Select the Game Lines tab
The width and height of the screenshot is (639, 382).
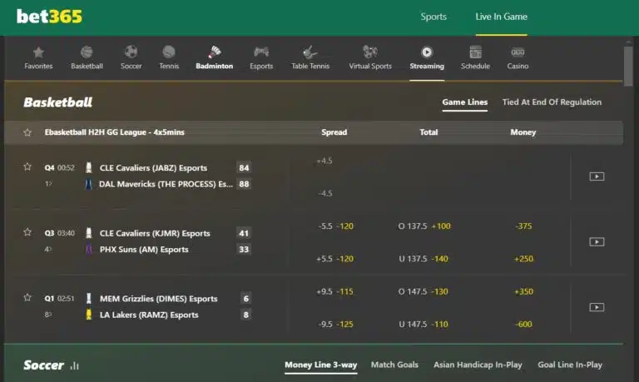point(465,102)
